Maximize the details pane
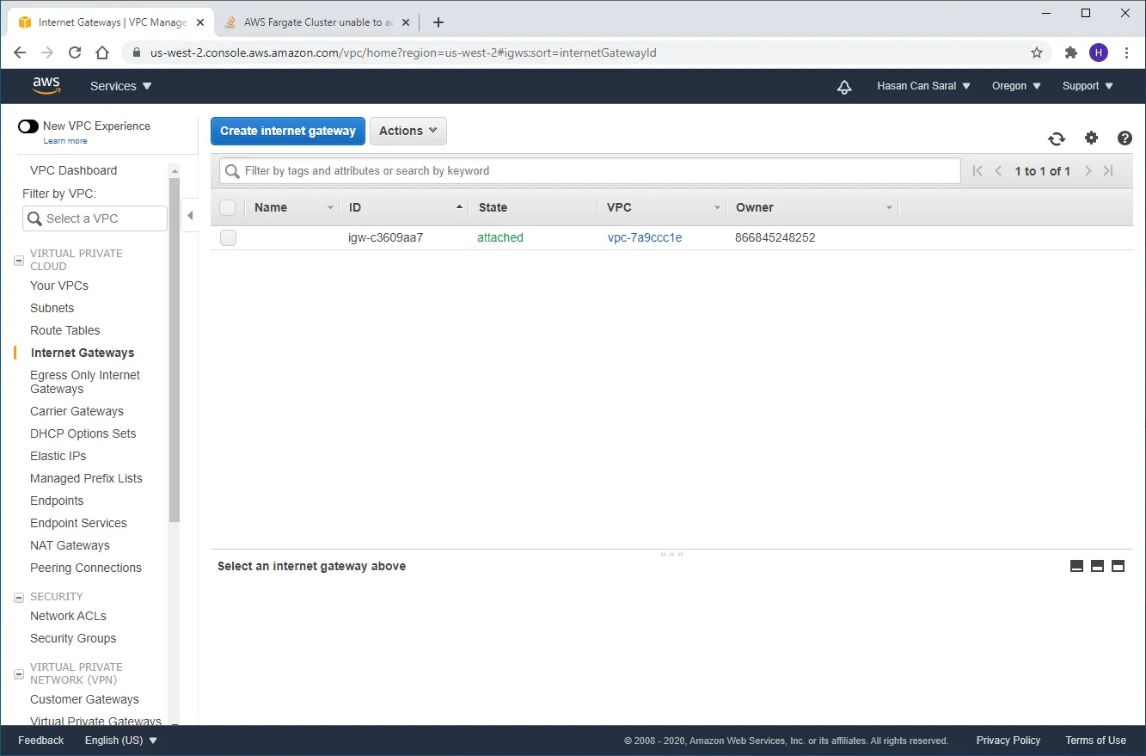1146x756 pixels. pos(1118,566)
